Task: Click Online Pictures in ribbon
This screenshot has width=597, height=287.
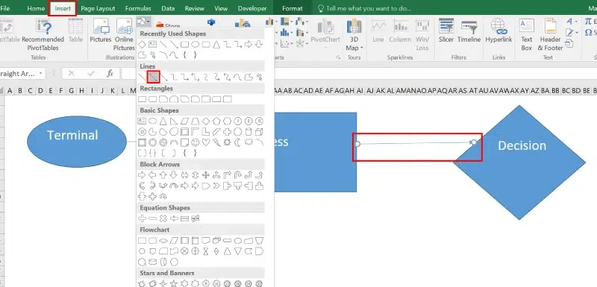Action: pyautogui.click(x=124, y=34)
